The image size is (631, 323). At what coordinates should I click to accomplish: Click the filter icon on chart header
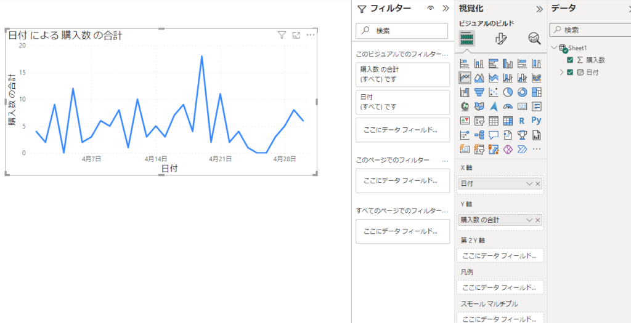282,35
